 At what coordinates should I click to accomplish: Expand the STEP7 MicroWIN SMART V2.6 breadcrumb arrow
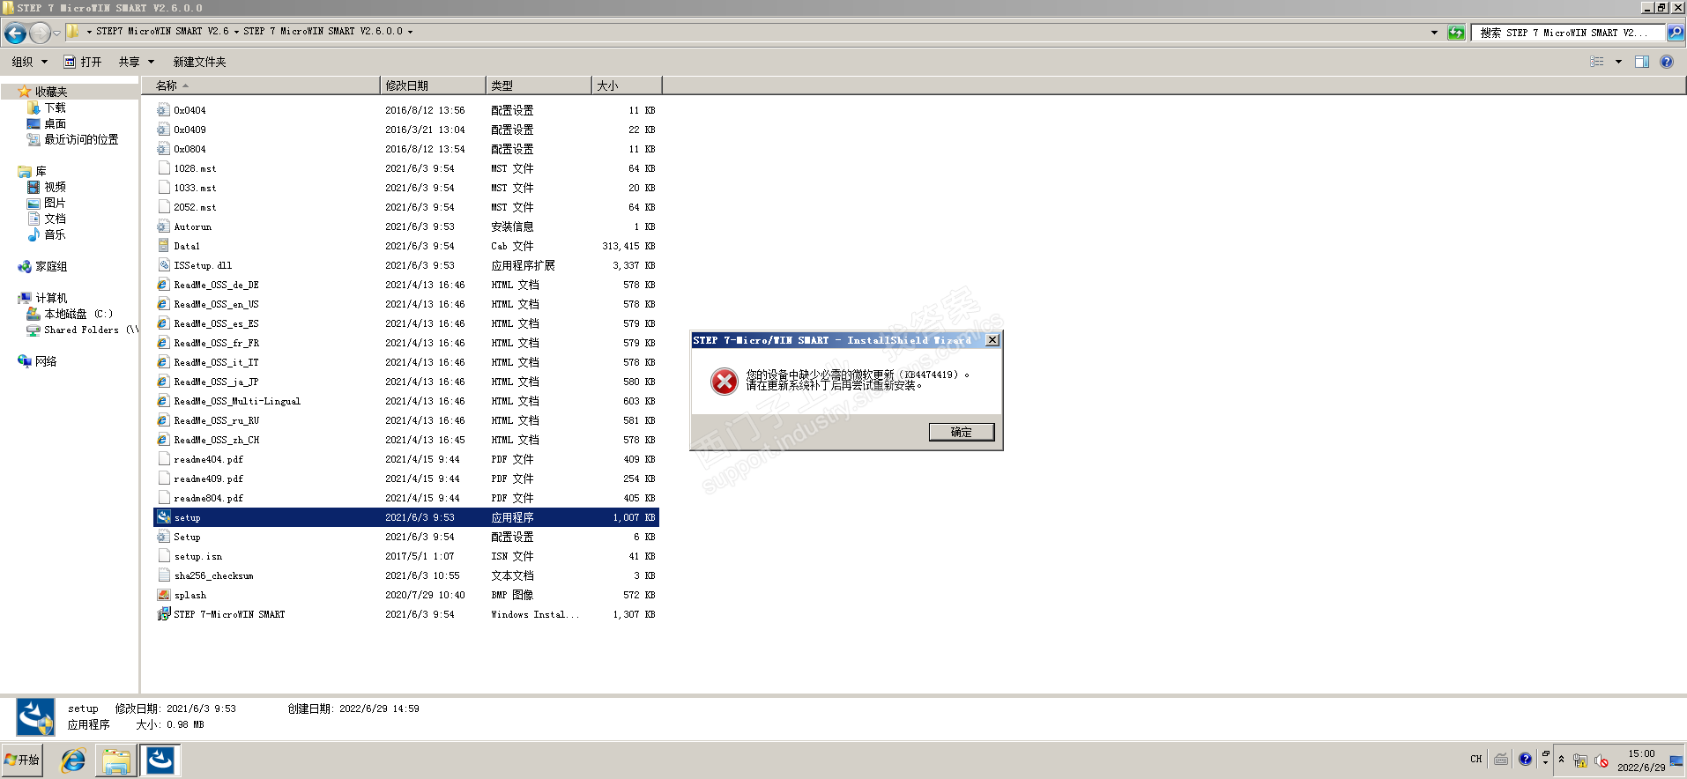pyautogui.click(x=236, y=32)
